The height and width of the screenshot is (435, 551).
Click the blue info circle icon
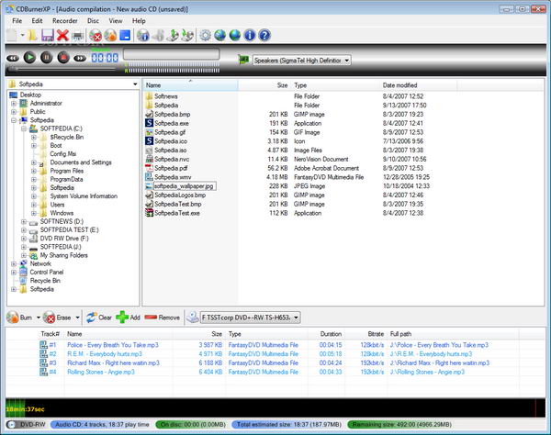pyautogui.click(x=250, y=36)
